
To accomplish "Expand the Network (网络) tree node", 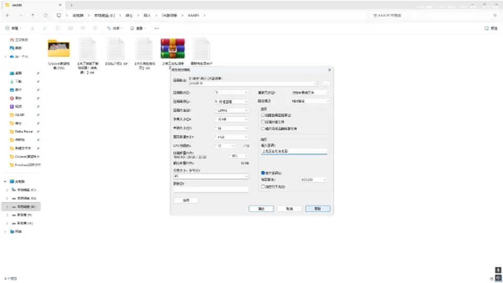I will (x=5, y=231).
